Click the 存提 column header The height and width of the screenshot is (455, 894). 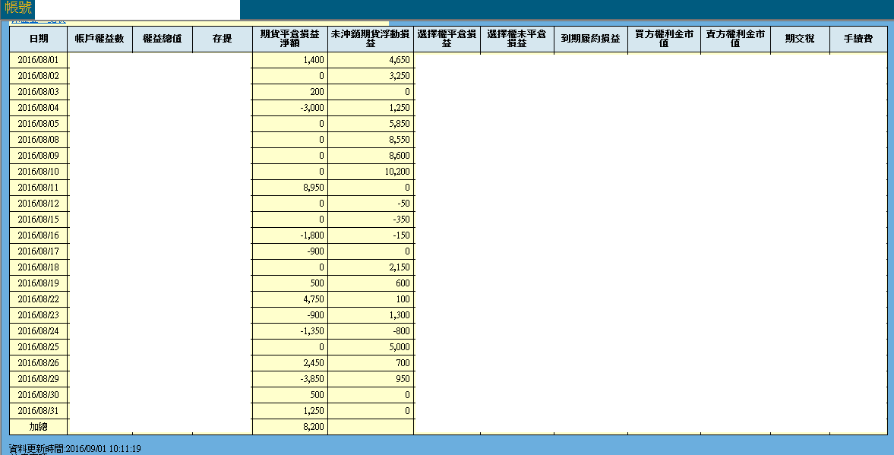tap(223, 39)
